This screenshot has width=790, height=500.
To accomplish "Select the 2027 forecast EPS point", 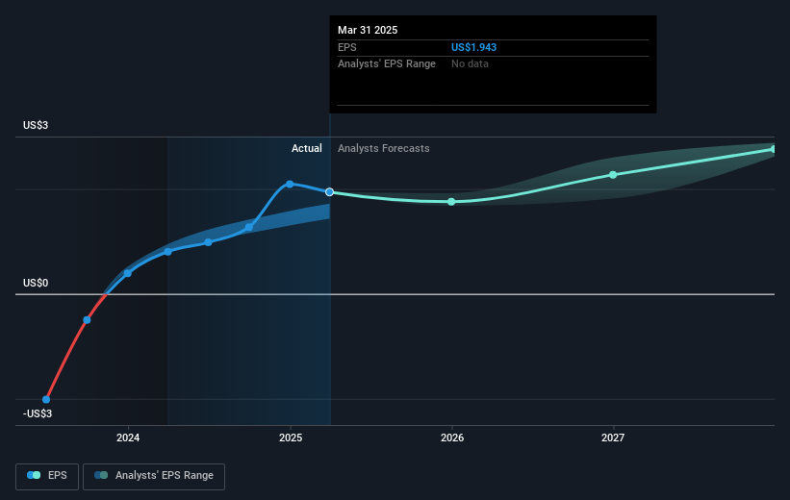I will (613, 175).
